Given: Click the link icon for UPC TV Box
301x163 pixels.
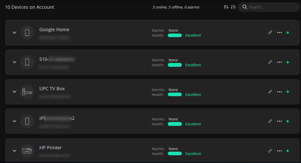Looking at the screenshot, I should pyautogui.click(x=270, y=92).
